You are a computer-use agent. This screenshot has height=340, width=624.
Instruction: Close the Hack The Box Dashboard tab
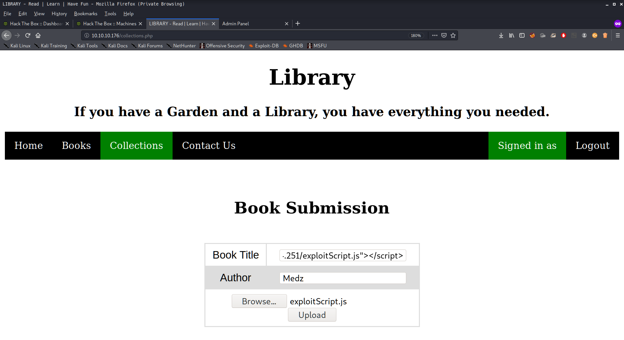point(67,24)
